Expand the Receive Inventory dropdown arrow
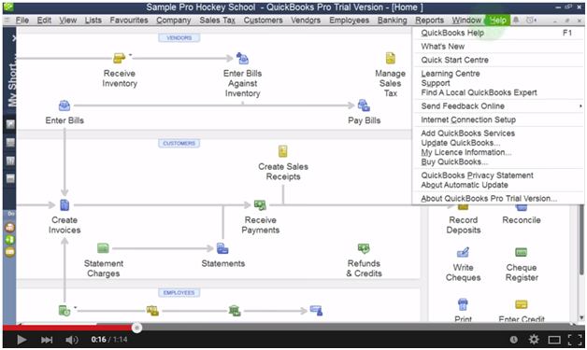Screen dimensions: 587x350 pos(130,55)
